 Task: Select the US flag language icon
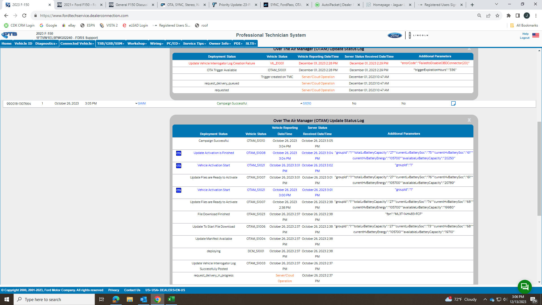[x=536, y=35]
